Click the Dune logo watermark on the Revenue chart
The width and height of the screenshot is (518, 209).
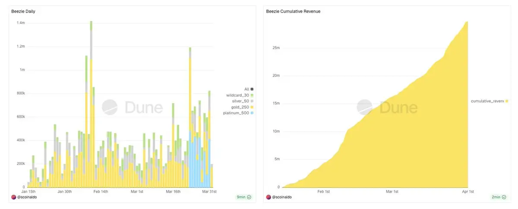[x=387, y=107]
